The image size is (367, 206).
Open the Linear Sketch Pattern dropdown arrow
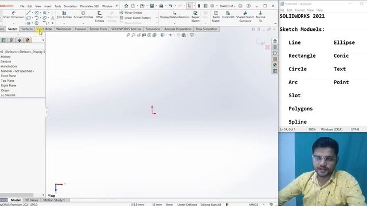click(157, 18)
